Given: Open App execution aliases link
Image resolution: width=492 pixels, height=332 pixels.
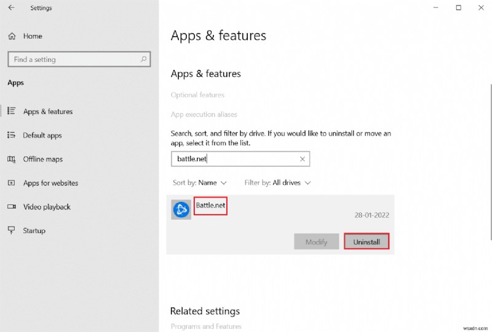Looking at the screenshot, I should coord(204,115).
